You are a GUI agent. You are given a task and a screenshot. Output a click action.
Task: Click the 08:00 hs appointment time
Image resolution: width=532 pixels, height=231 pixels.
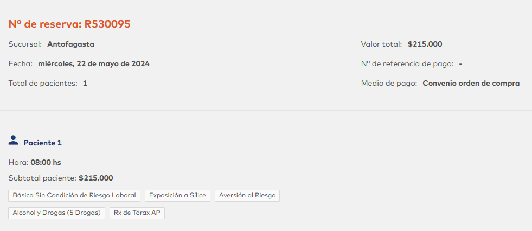click(46, 162)
